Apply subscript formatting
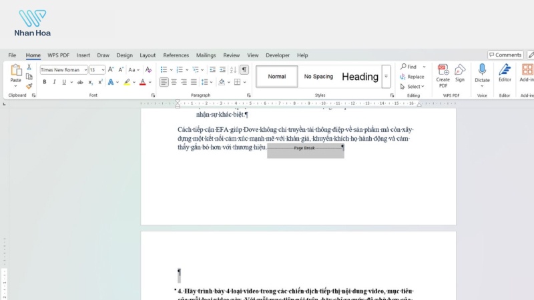 point(90,82)
